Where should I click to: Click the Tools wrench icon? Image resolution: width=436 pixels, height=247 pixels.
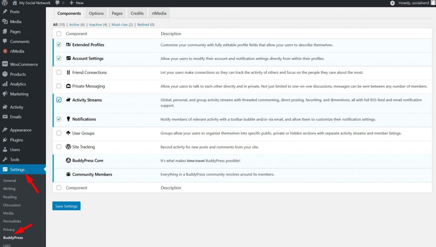point(5,160)
